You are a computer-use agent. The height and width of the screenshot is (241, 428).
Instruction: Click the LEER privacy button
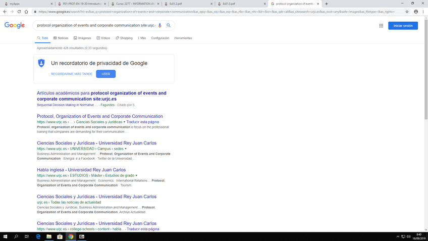(106, 74)
